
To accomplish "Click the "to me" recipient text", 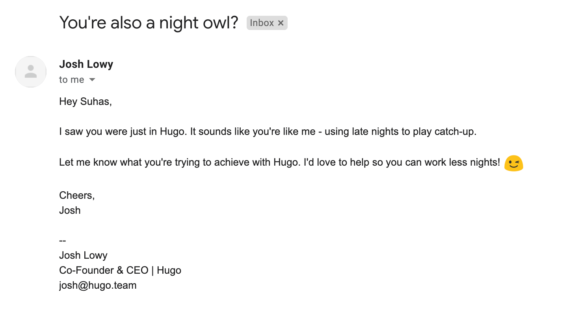I will click(71, 80).
